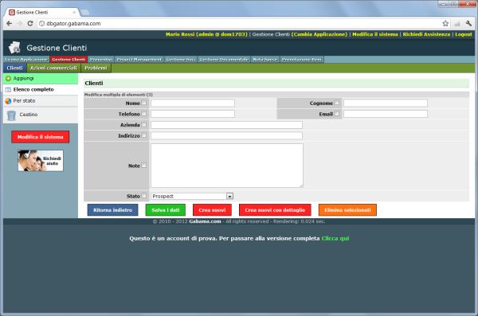
Task: Check the Stato checkbox
Action: click(x=144, y=196)
